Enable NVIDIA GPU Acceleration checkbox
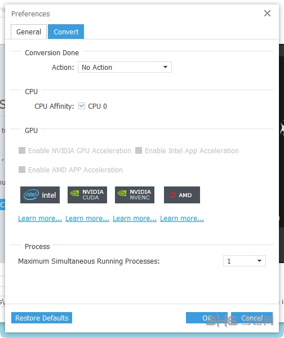 coord(22,150)
